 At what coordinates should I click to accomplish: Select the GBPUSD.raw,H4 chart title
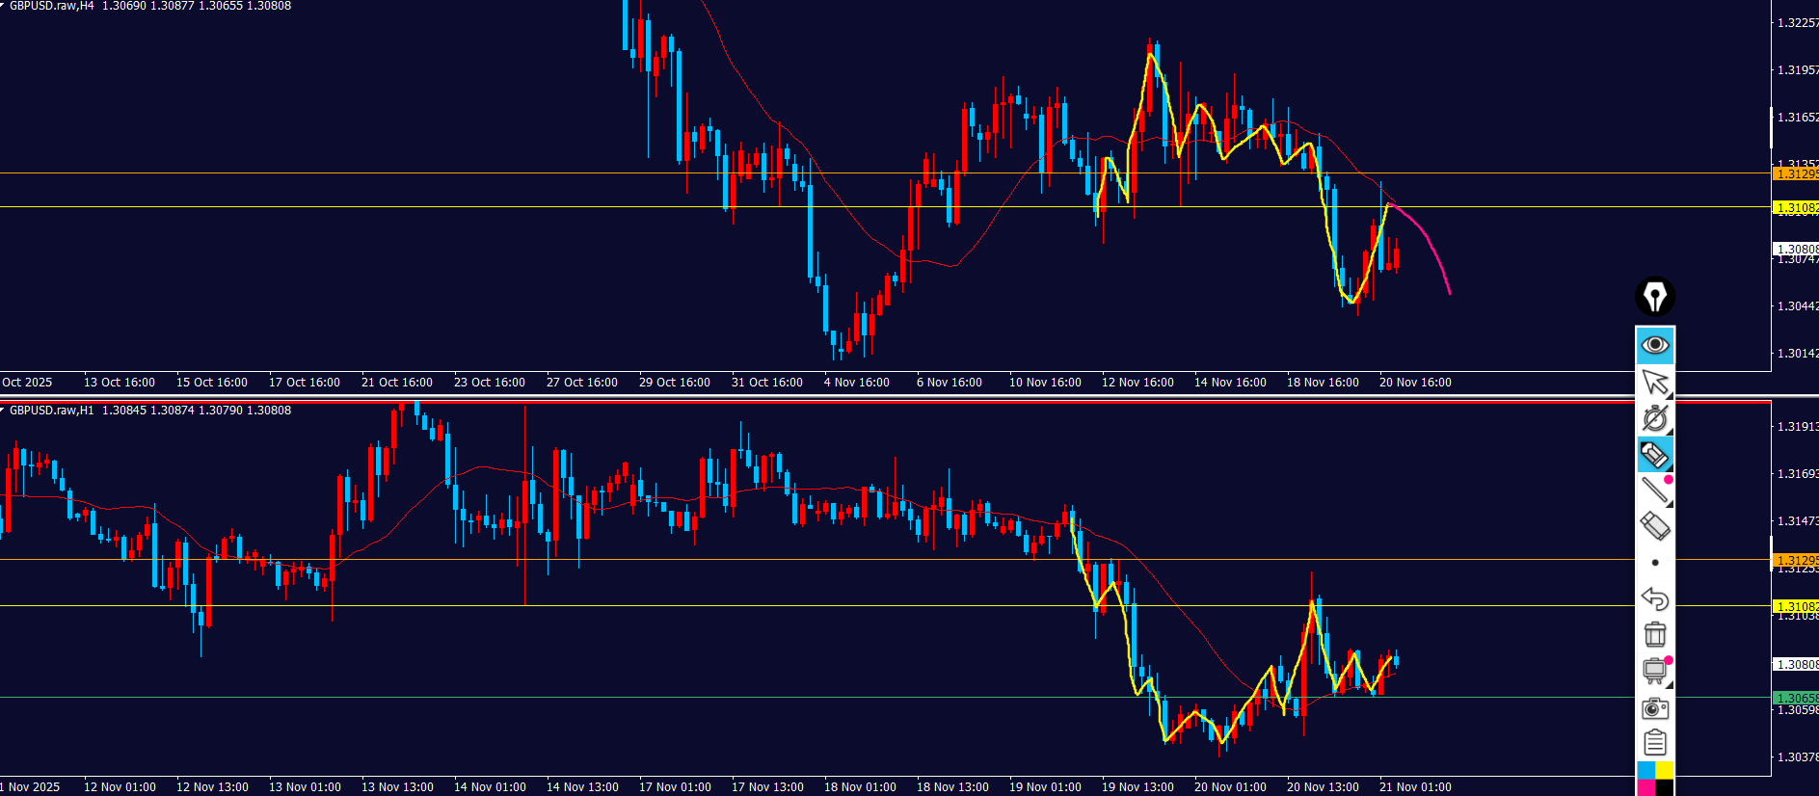click(52, 6)
